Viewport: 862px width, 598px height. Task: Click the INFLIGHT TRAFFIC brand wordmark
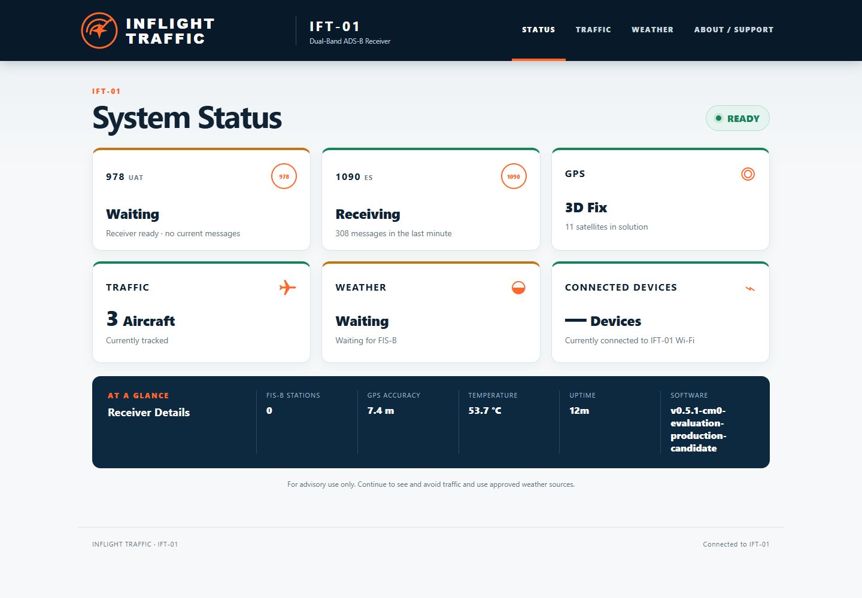tap(170, 31)
